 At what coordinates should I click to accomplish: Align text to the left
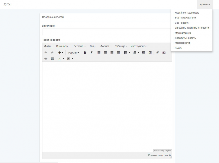point(99,53)
